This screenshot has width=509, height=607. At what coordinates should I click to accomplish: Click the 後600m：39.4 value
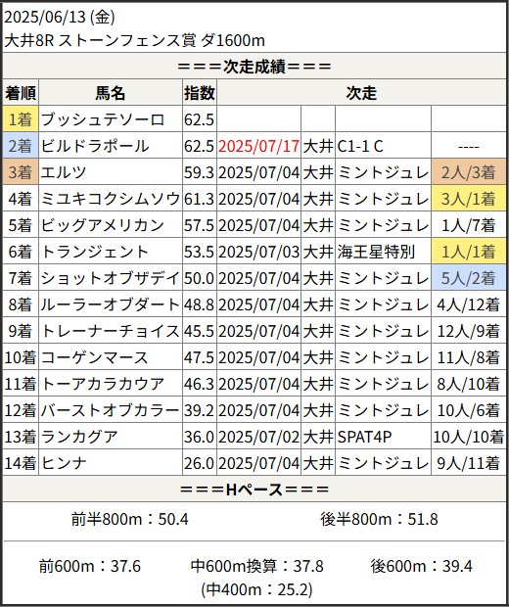(422, 566)
